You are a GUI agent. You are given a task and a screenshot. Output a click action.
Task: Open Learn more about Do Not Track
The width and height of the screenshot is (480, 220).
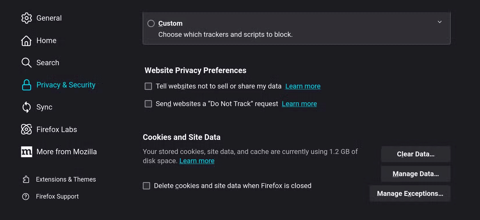click(299, 104)
